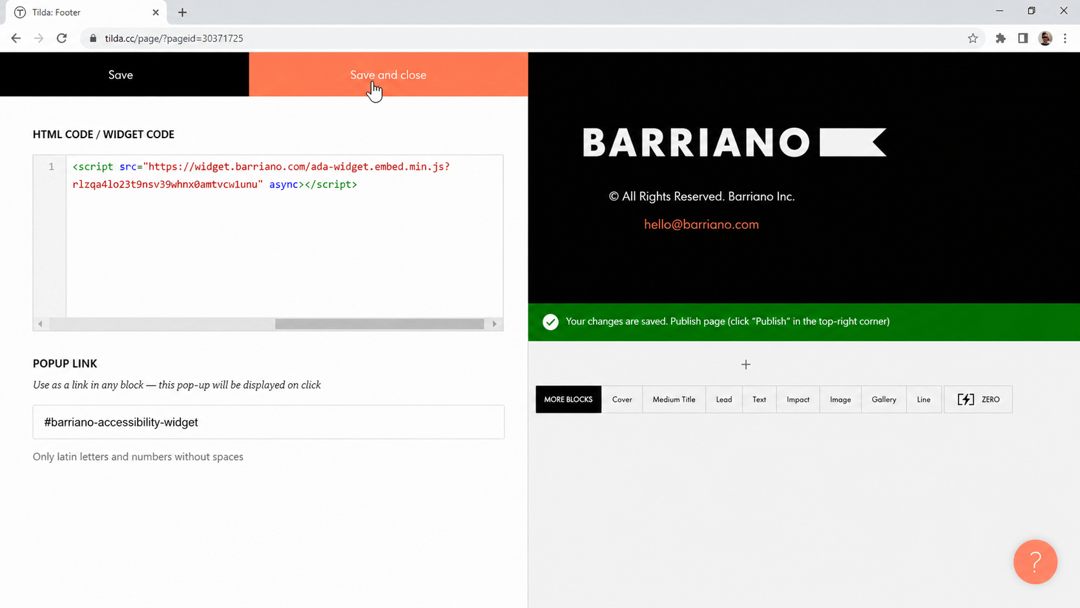Click the black Save button
1080x608 pixels.
(124, 74)
